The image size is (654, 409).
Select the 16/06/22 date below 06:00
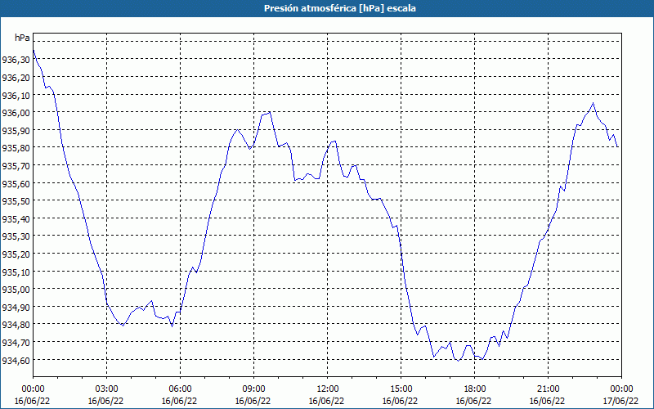(x=179, y=401)
